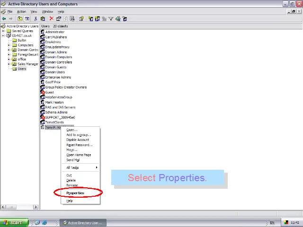Select Send Mail in context menu

coord(80,160)
